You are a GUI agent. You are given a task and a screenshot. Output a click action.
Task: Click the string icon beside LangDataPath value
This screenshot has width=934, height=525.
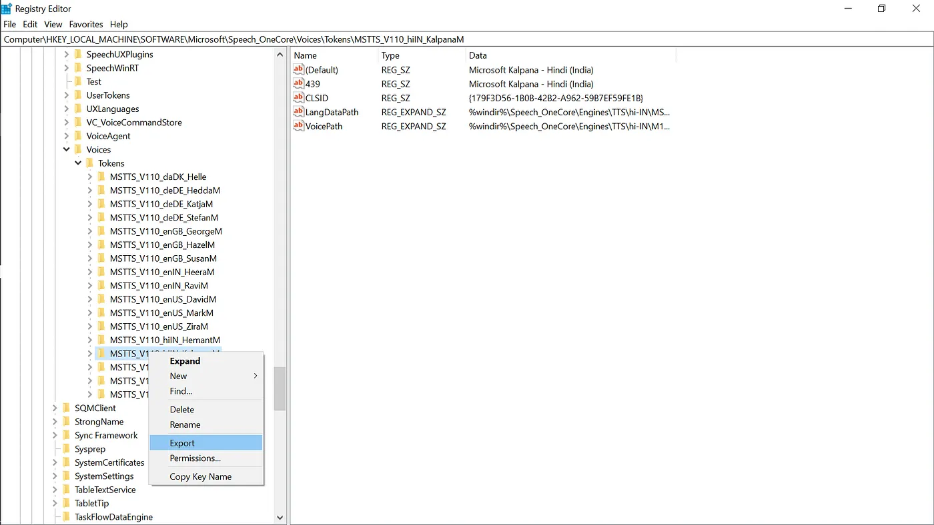(x=299, y=112)
